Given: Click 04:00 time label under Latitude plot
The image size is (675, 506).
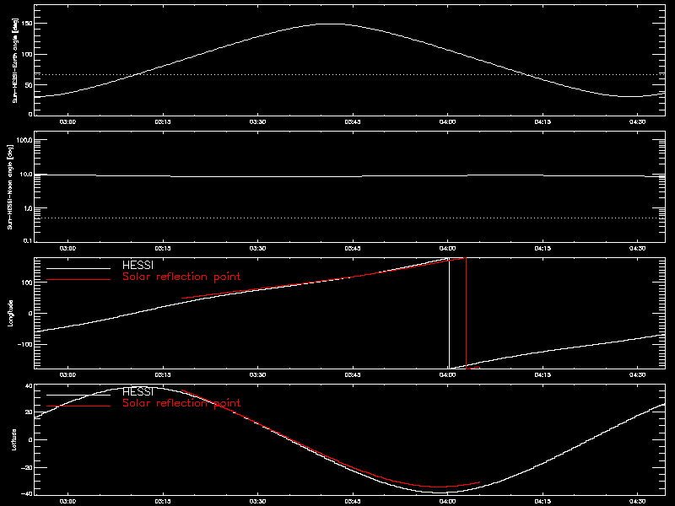Looking at the screenshot, I should (x=448, y=501).
